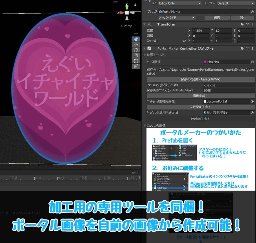Screen dimensions: 256x243
Task: Click the マテリアル生成！ button
Action: pos(201,107)
